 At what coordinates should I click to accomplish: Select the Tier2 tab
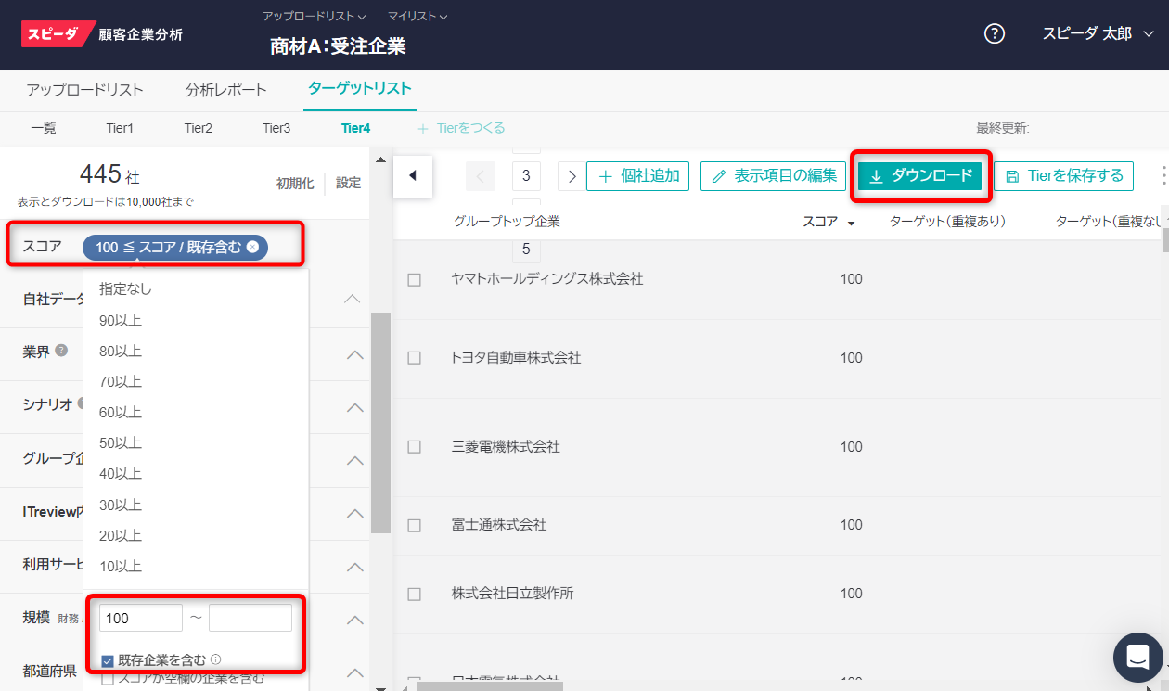[198, 128]
